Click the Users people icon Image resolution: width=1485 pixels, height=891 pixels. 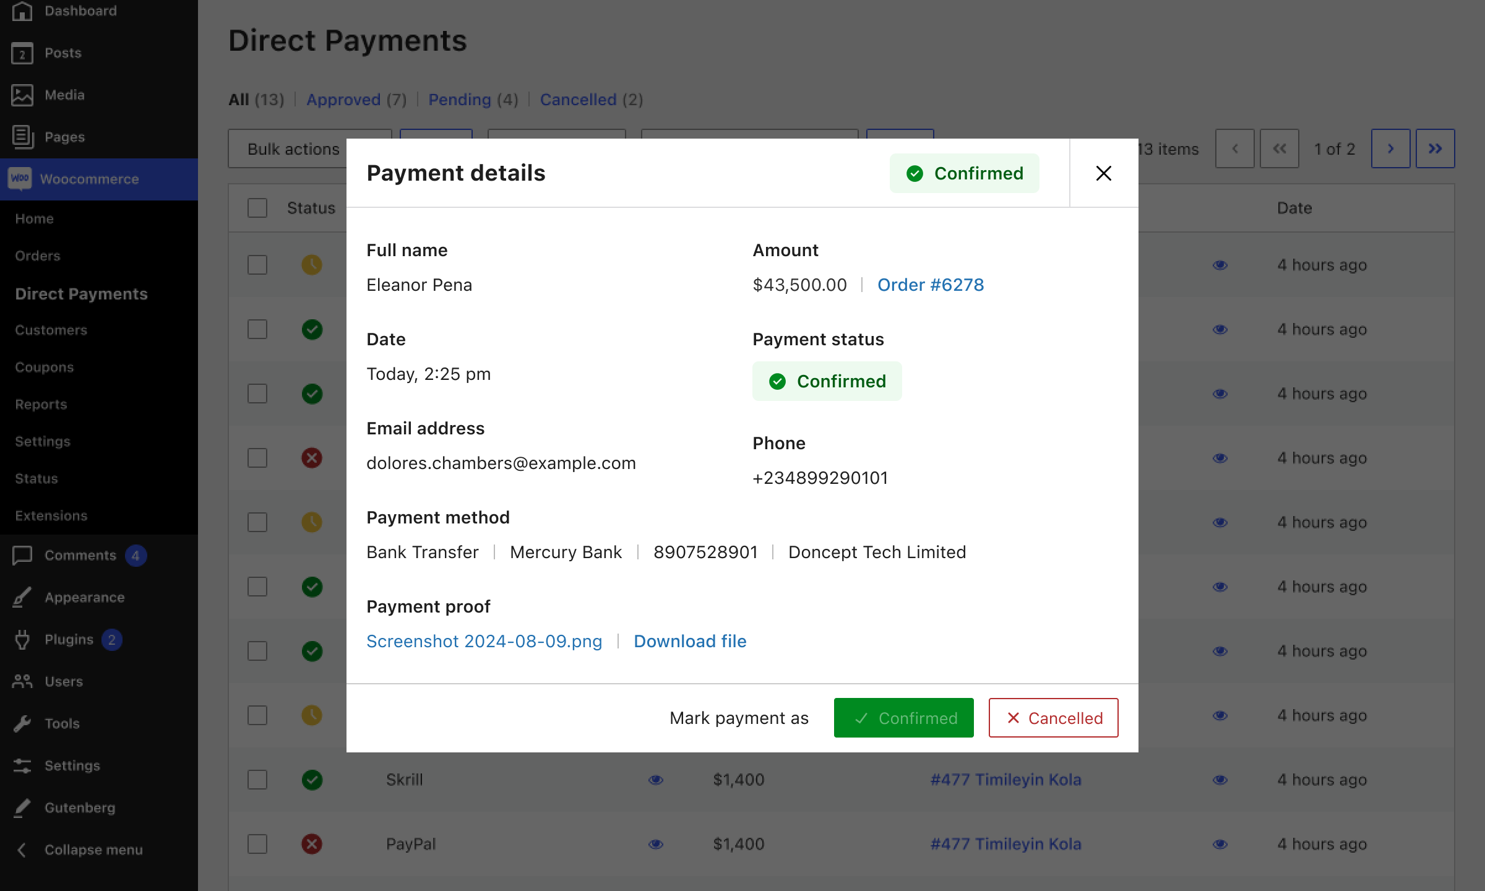click(22, 682)
